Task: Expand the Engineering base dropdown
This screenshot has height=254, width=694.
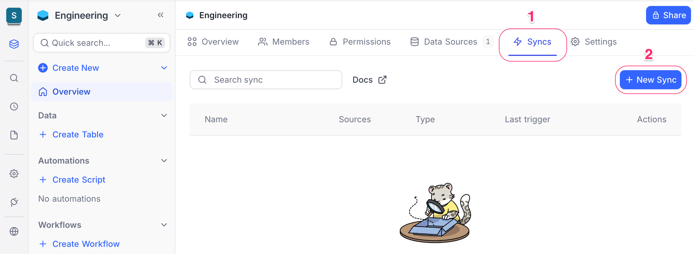Action: click(118, 15)
